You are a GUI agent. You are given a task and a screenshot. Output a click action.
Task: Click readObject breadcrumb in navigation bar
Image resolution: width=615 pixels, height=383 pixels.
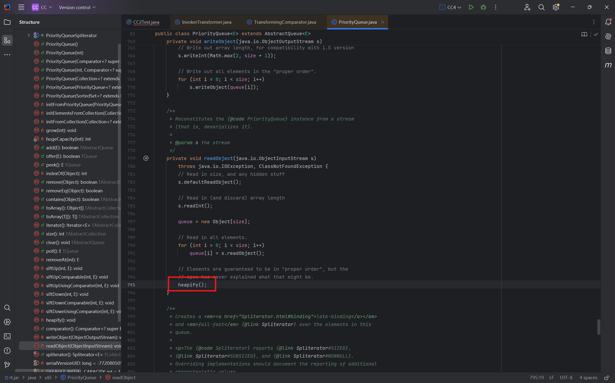pos(120,378)
